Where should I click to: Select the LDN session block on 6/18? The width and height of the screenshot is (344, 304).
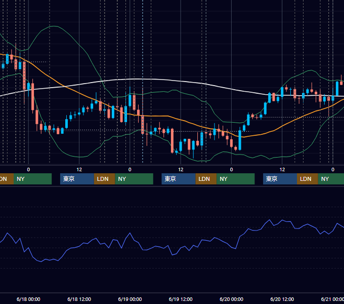pyautogui.click(x=104, y=179)
